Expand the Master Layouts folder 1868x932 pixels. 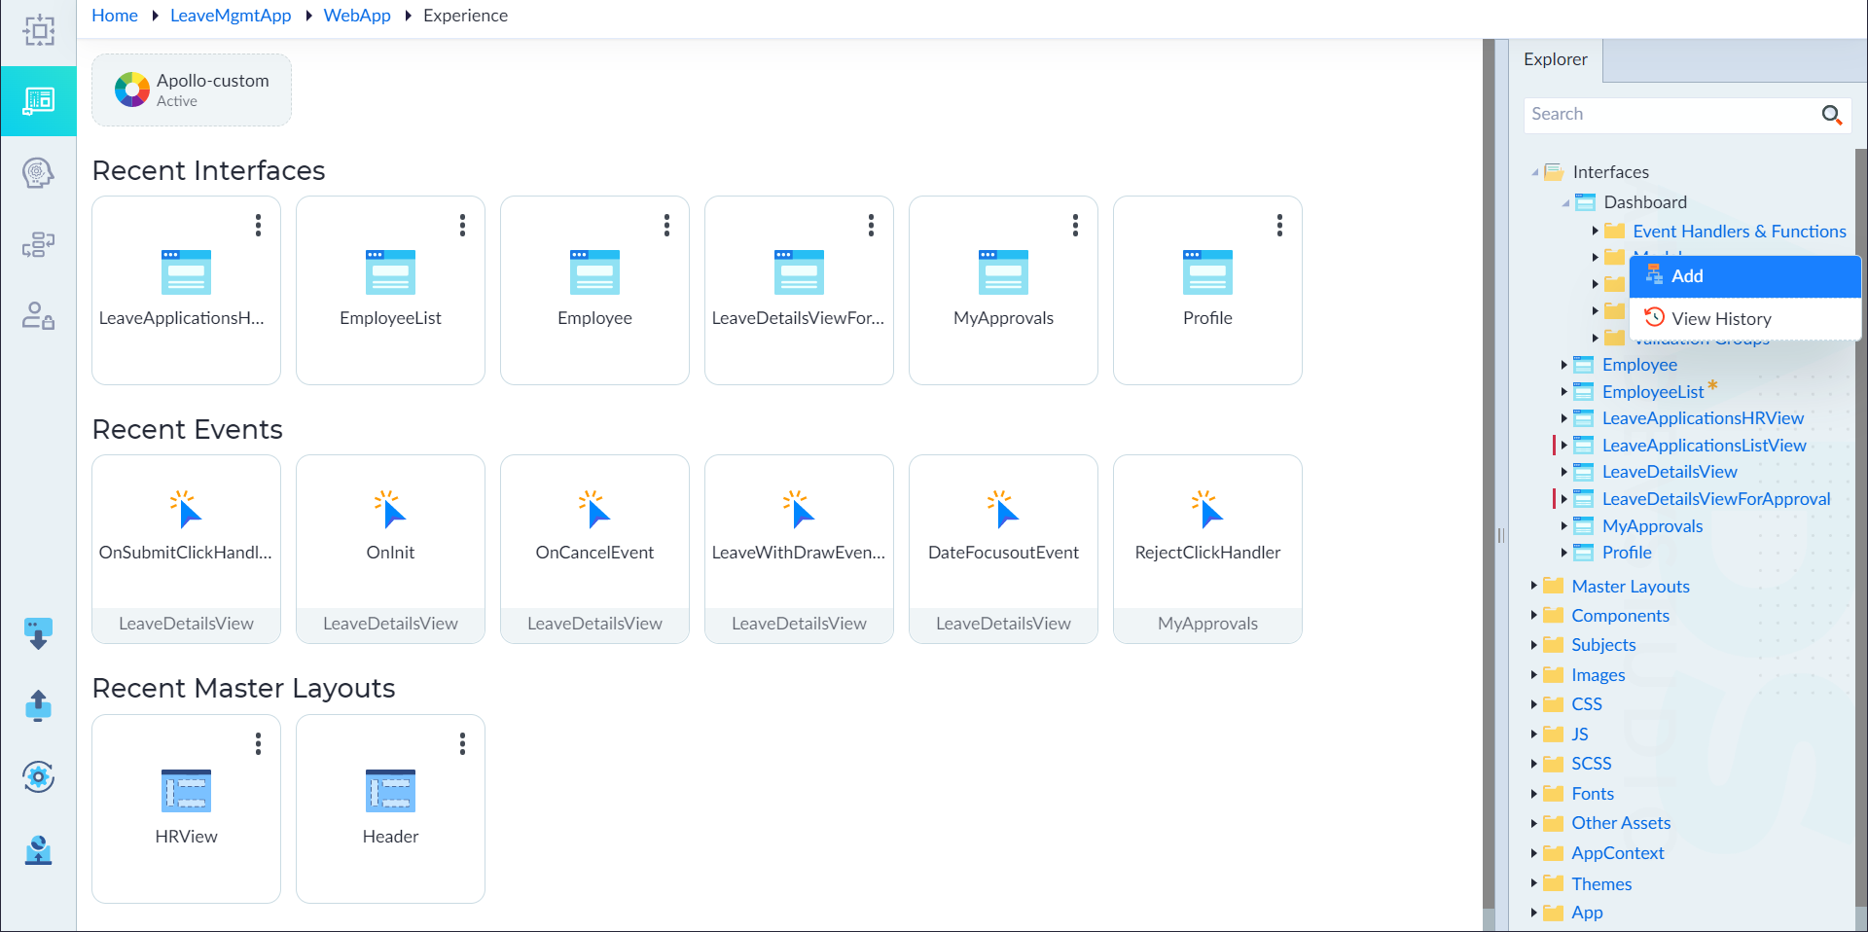click(1534, 586)
